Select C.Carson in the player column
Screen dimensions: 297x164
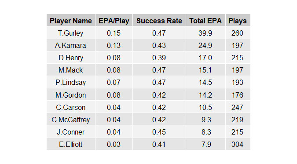(71, 107)
